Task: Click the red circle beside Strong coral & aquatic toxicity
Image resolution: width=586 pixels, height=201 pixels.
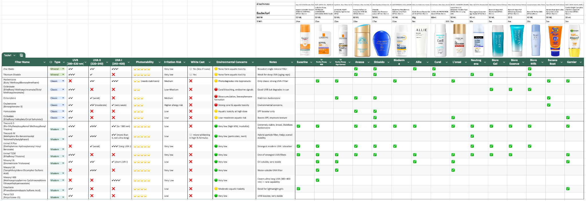Action: pos(216,105)
